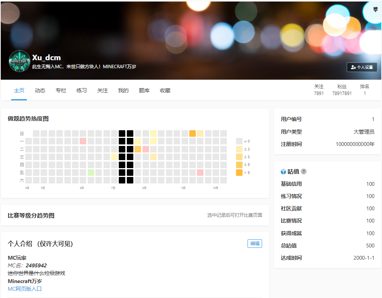Select the 练习 tab
This screenshot has height=298, width=382.
point(82,91)
